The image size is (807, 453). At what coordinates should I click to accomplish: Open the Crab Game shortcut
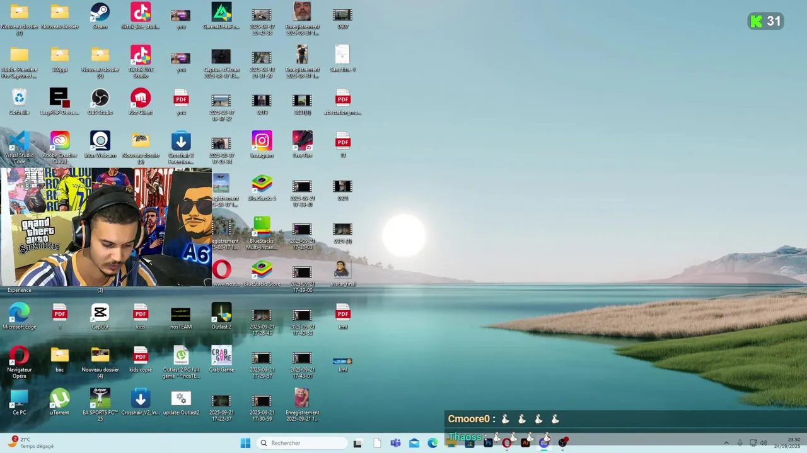pos(221,359)
